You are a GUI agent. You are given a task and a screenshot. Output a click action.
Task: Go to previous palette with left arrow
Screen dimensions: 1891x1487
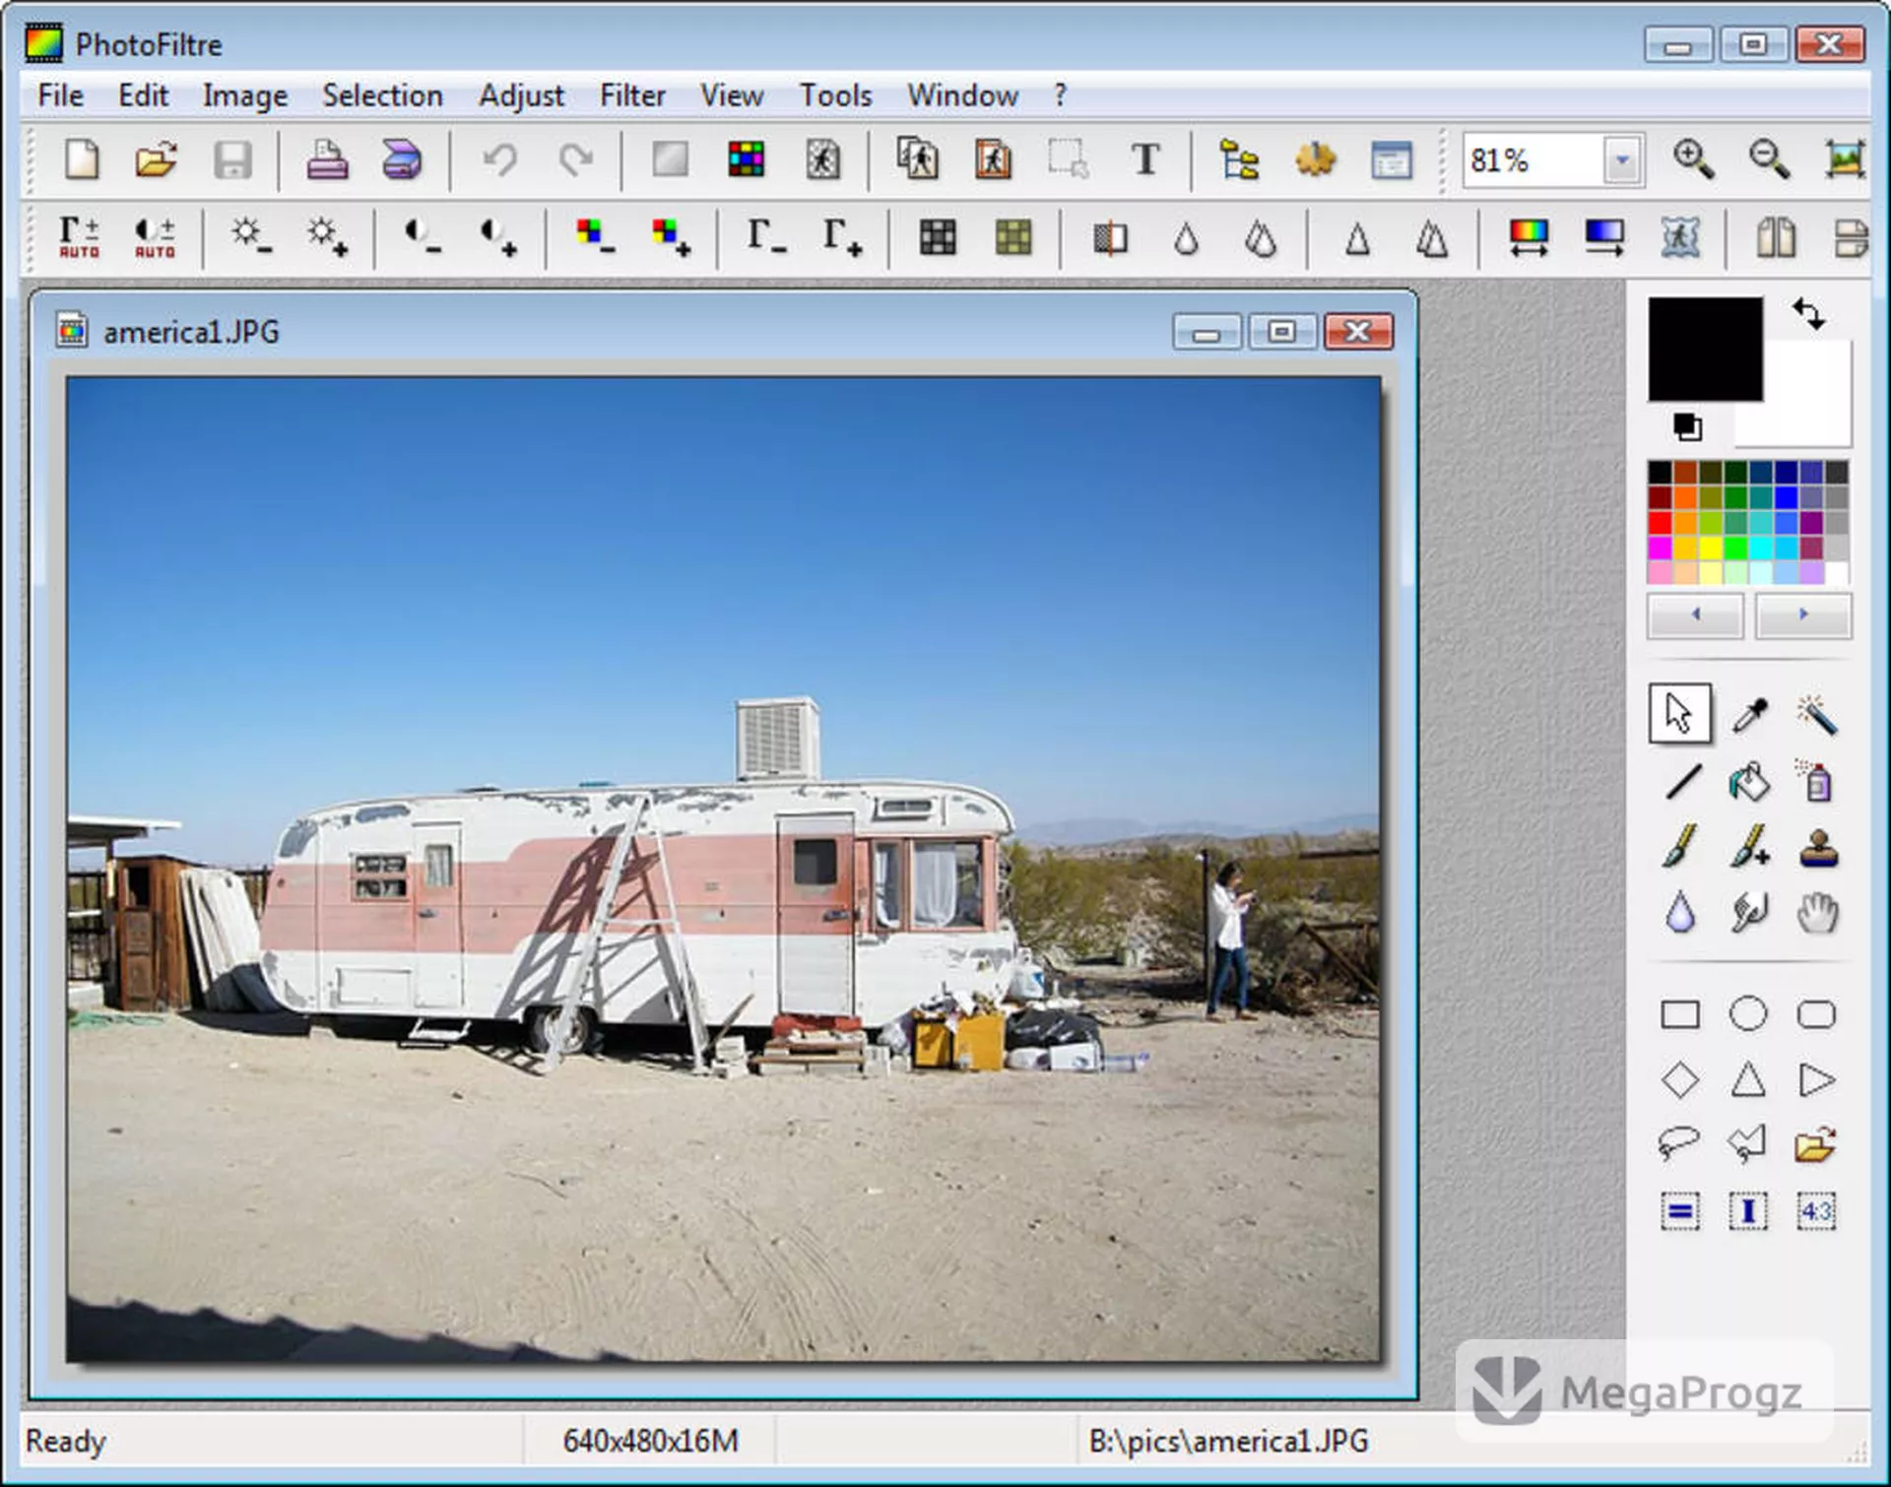[x=1695, y=614]
